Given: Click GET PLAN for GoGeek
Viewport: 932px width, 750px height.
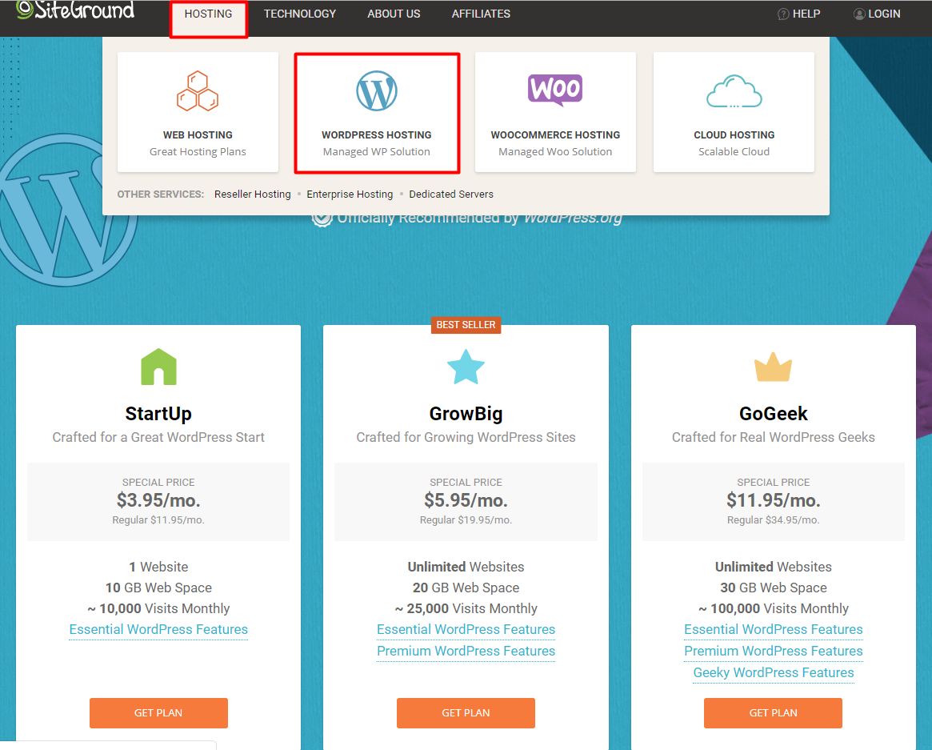Looking at the screenshot, I should coord(773,712).
